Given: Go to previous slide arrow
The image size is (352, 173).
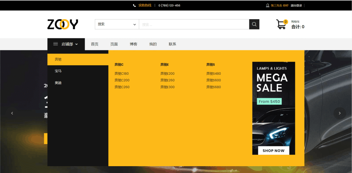Looking at the screenshot, I should pos(12,113).
